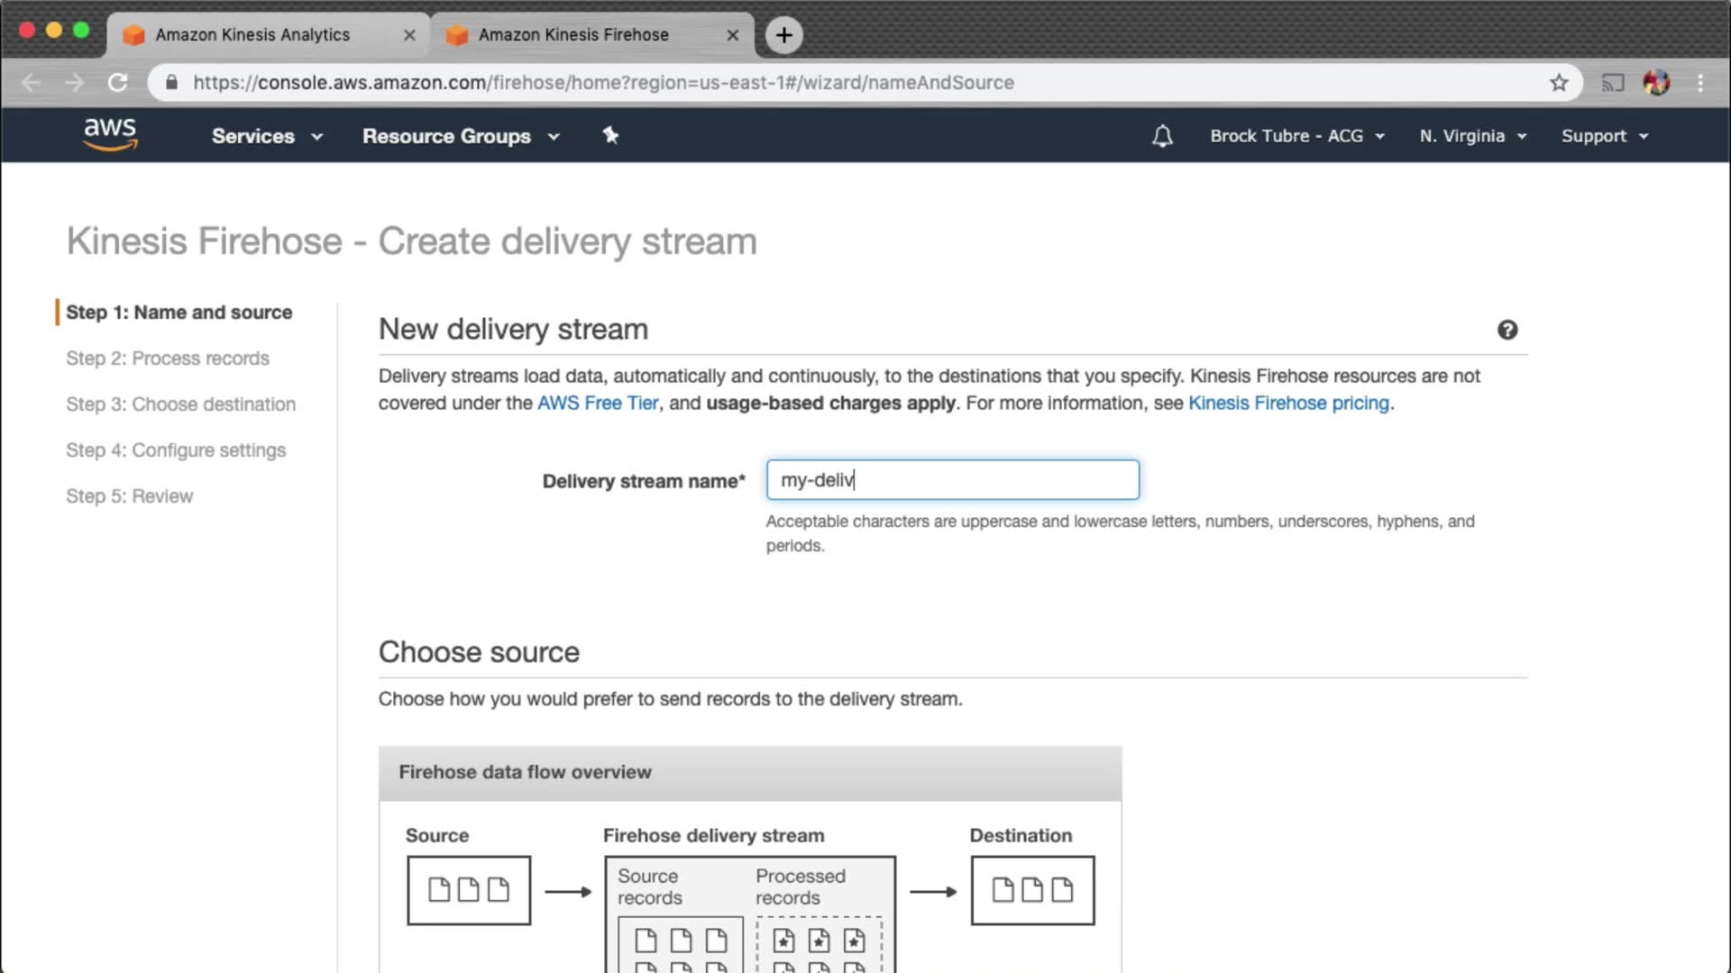Screen dimensions: 1731x973
Task: Open a new browser tab
Action: click(x=783, y=35)
